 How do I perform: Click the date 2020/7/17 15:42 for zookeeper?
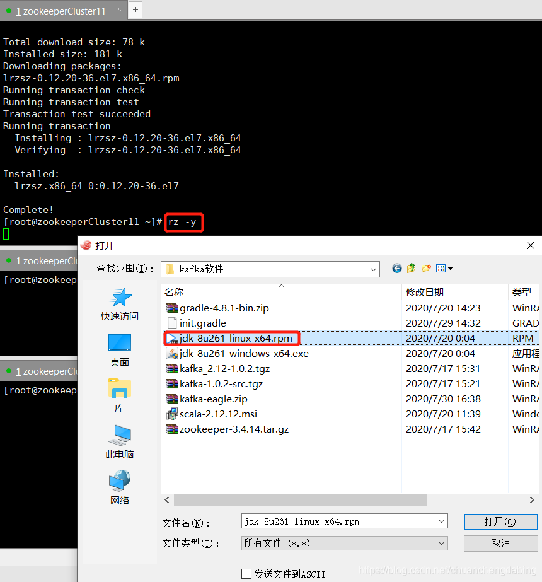pyautogui.click(x=443, y=429)
